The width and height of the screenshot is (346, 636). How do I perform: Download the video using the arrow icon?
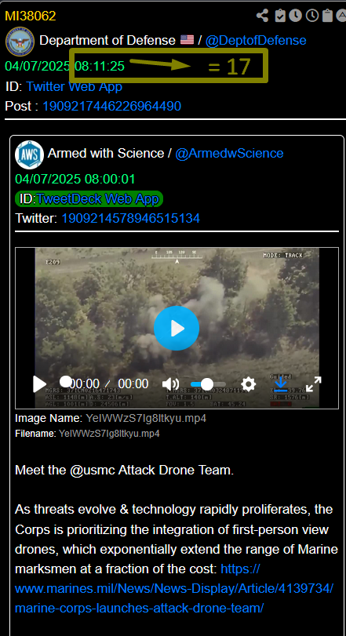(280, 384)
